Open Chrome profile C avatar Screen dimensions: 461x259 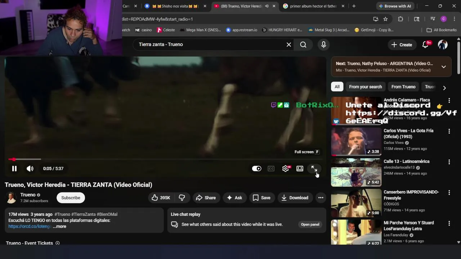[x=444, y=19]
